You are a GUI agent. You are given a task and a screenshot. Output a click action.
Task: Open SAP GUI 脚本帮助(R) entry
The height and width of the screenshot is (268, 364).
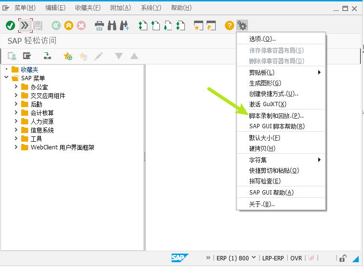pos(281,126)
